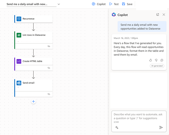Click the List rows Dataverse icon
169x135 pixels.
[x=19, y=35]
